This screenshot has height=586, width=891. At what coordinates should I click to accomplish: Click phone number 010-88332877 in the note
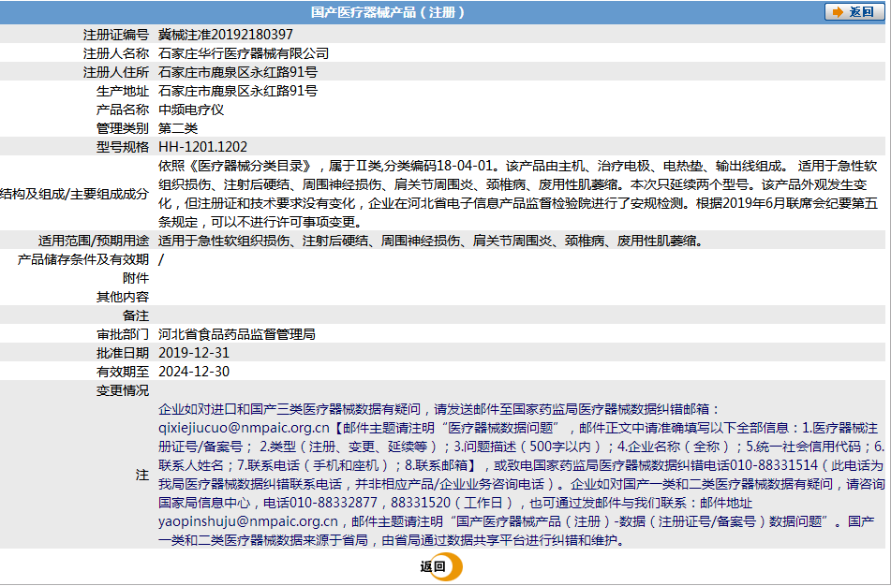[x=334, y=503]
